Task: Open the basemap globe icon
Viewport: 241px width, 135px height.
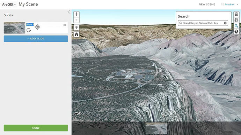Action: click(236, 32)
